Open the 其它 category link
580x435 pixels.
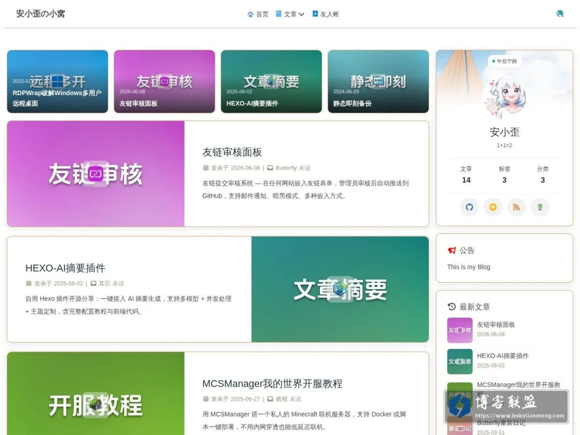pyautogui.click(x=104, y=284)
